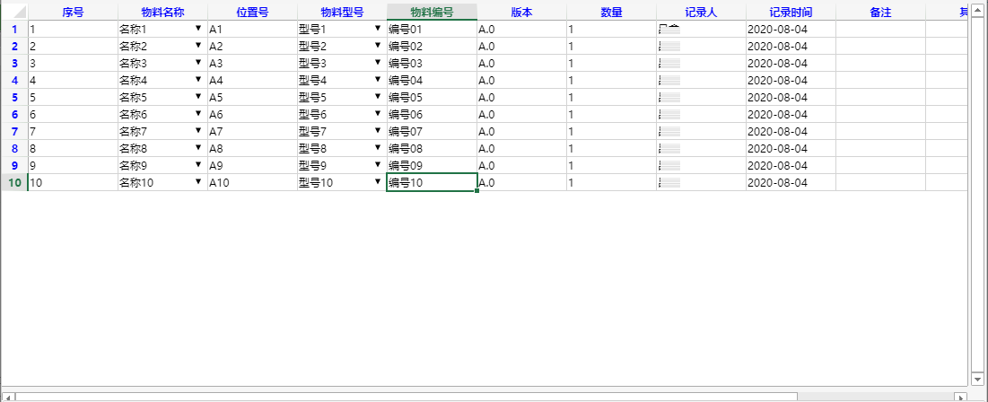Viewport: 988px width, 402px height.
Task: Select 序号 cell with value 2
Action: [x=73, y=46]
